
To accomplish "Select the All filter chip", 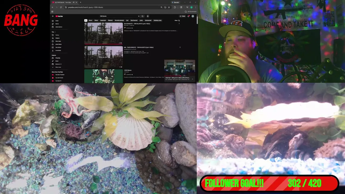I will [86, 20].
